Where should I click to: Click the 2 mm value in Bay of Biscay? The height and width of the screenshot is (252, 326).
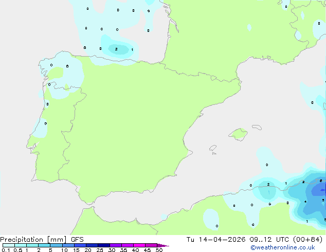[x=116, y=49]
